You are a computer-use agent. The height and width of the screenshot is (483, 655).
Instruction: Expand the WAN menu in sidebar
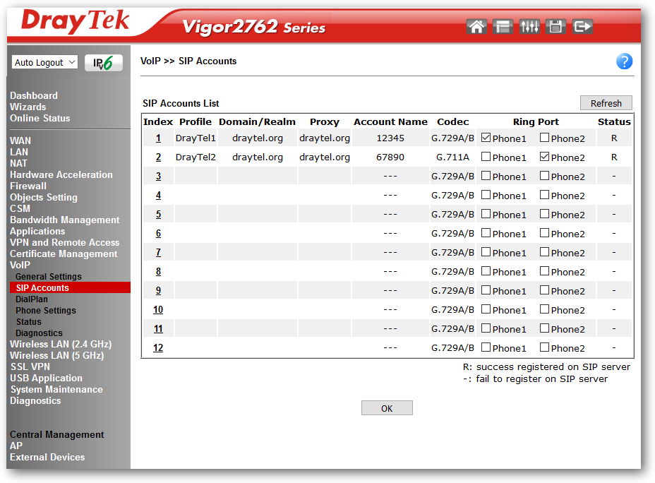coord(20,141)
